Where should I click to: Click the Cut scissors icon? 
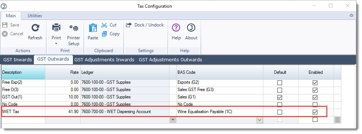tap(104, 25)
